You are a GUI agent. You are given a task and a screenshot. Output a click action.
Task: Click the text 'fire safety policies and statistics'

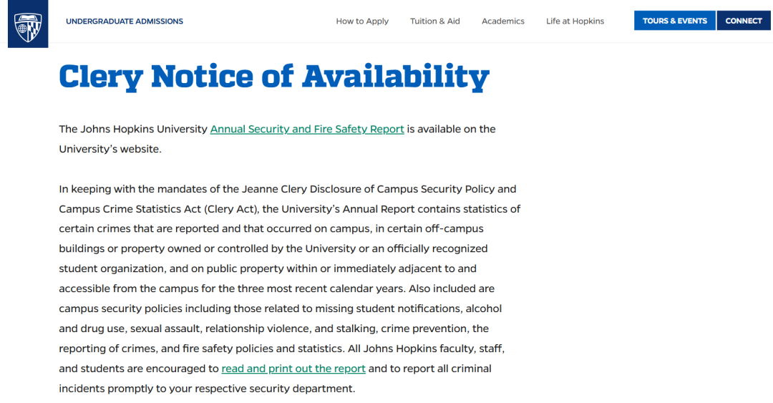click(x=278, y=349)
